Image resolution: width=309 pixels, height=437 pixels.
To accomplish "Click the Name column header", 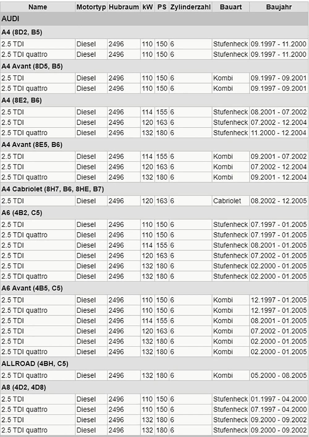I will tap(38, 7).
